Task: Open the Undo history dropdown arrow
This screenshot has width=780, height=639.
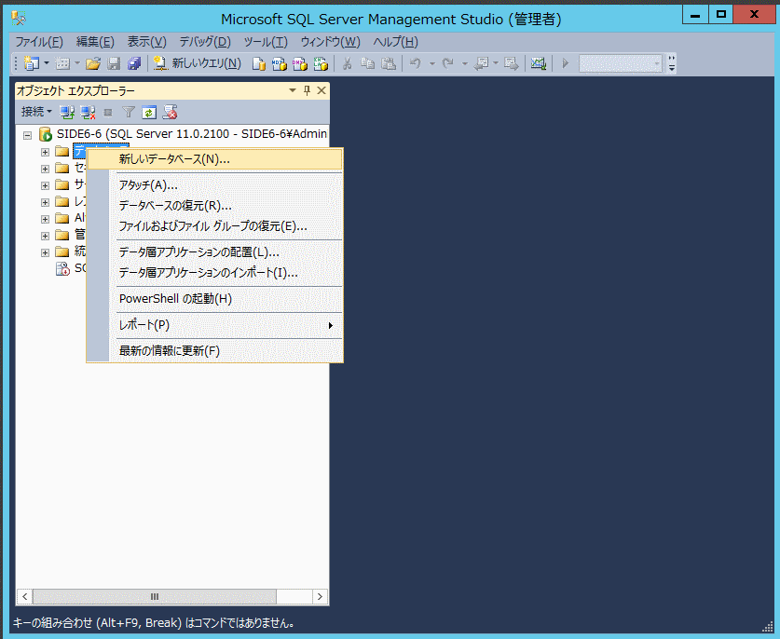Action: pos(431,63)
